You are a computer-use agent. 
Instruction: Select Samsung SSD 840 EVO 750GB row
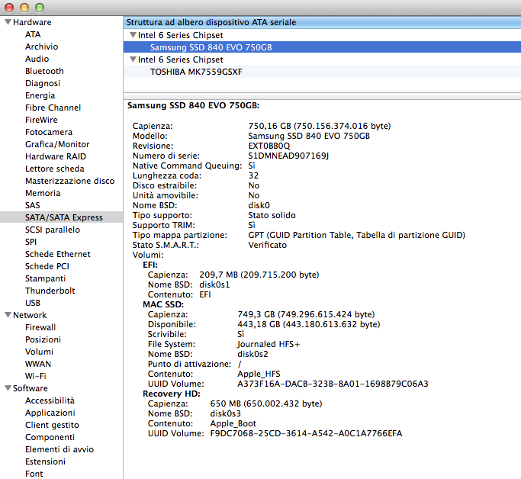pyautogui.click(x=322, y=47)
